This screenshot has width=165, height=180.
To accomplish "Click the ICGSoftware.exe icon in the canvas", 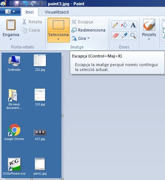I will pos(14,164).
